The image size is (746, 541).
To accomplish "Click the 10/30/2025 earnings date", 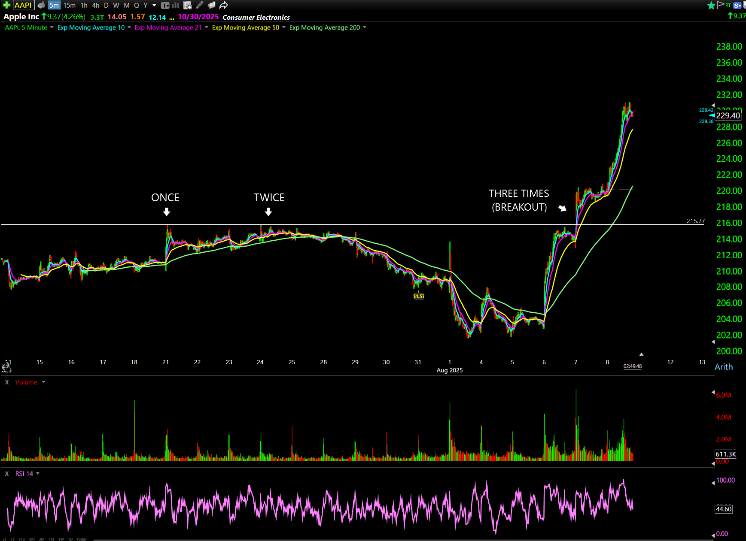I will point(198,17).
